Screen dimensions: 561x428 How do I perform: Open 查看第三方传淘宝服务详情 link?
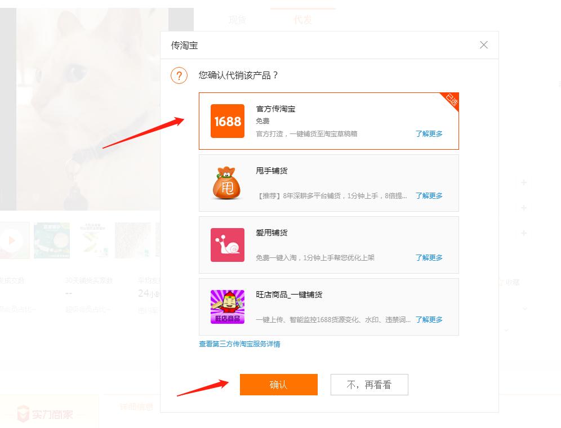coord(241,344)
